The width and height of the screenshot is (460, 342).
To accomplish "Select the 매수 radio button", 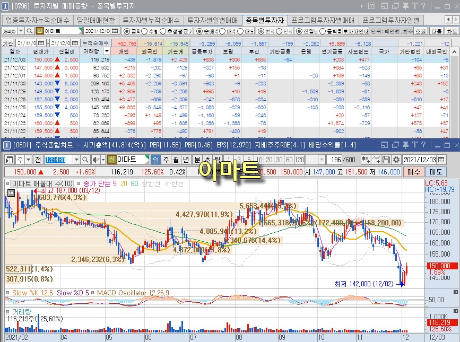I will pyautogui.click(x=222, y=31).
